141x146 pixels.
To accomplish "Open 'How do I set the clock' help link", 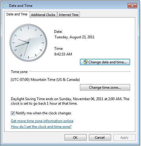I will 41,127.
